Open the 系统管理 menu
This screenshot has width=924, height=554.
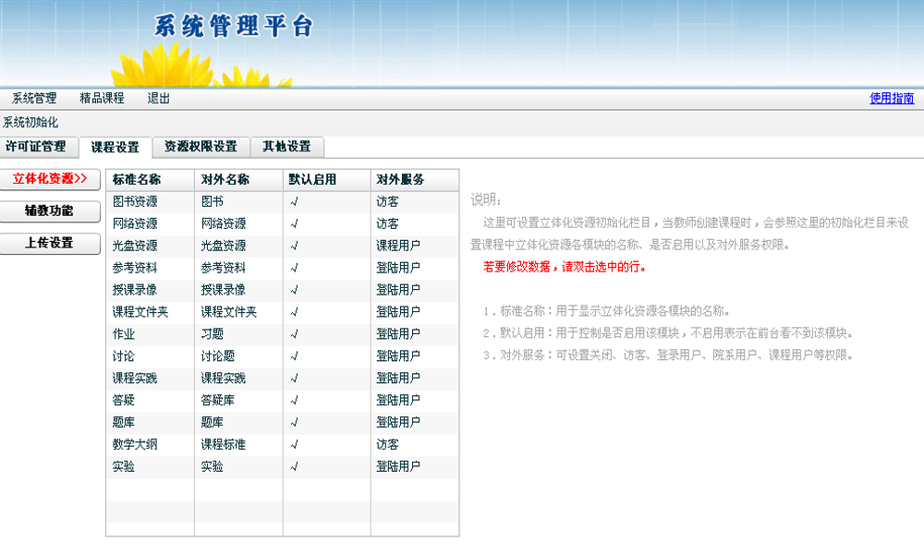coord(34,99)
